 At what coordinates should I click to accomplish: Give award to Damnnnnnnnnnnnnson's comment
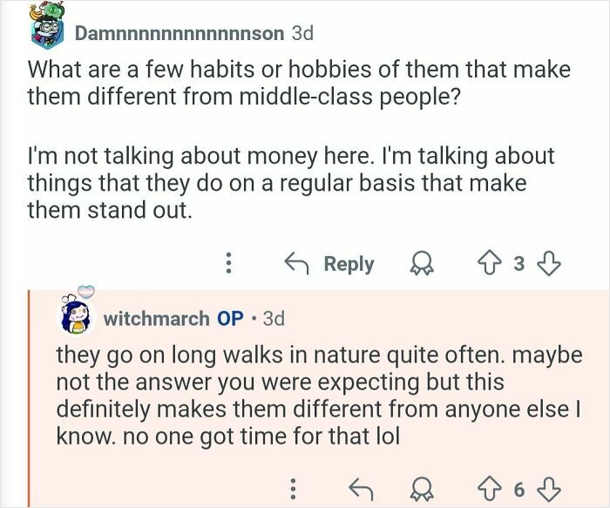tap(422, 264)
